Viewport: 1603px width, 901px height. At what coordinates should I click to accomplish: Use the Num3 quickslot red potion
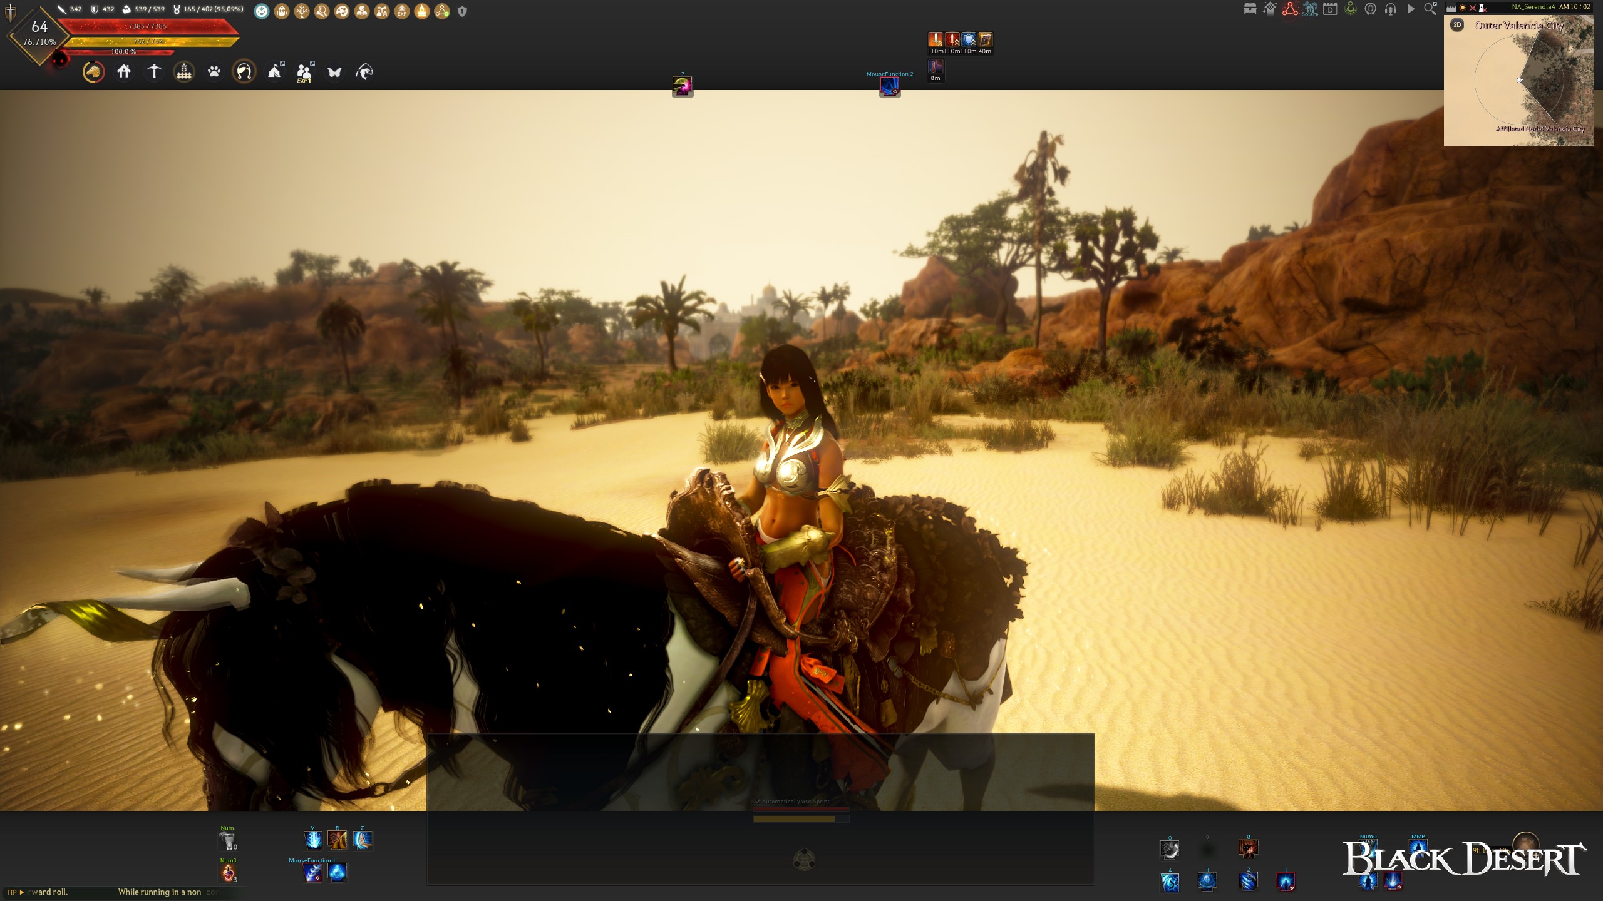coord(228,873)
